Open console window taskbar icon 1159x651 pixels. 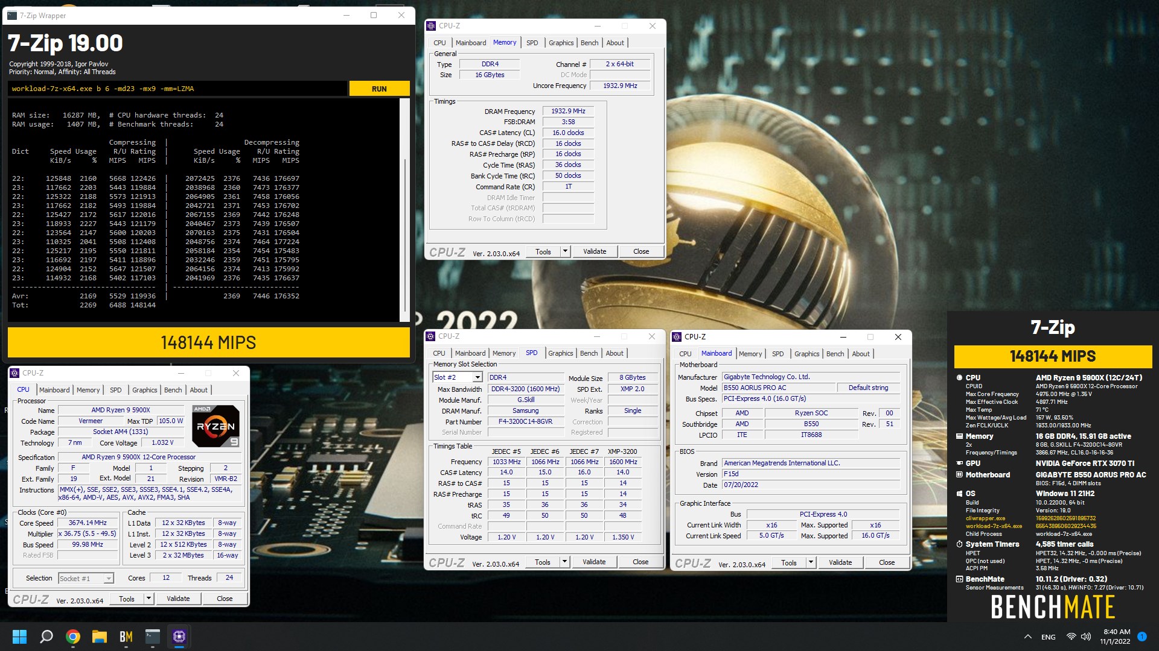(x=153, y=637)
